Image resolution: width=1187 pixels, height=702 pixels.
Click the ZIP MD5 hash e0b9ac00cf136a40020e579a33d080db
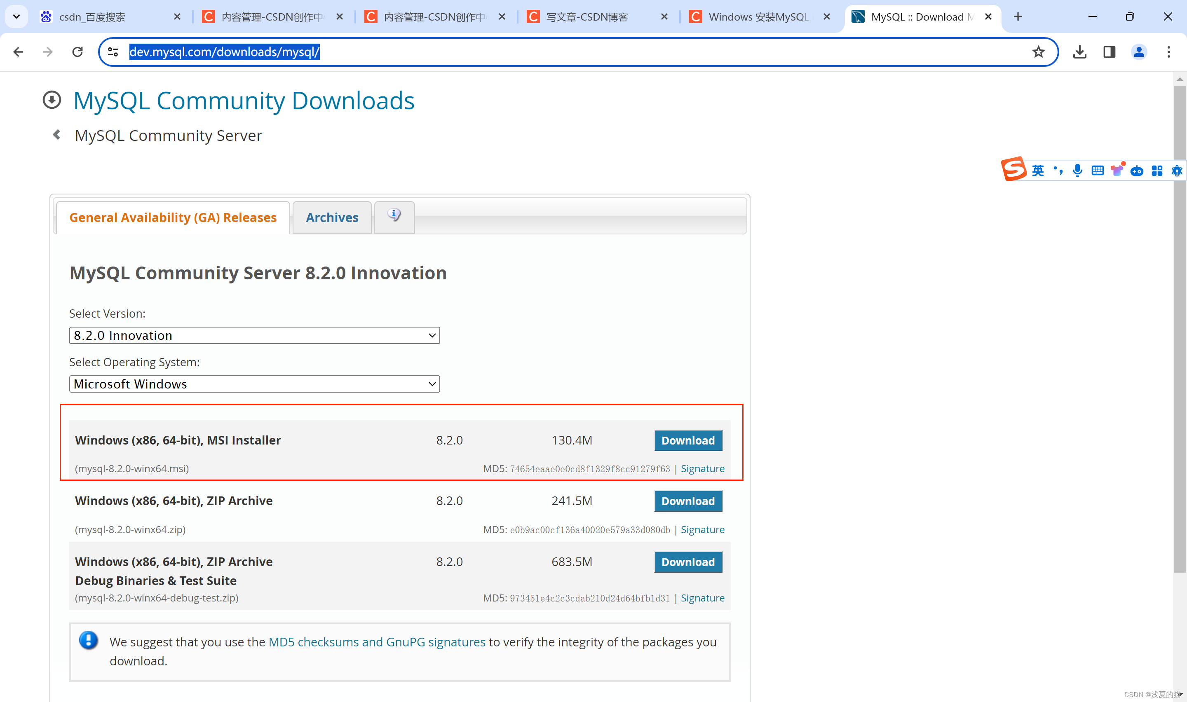click(x=590, y=530)
